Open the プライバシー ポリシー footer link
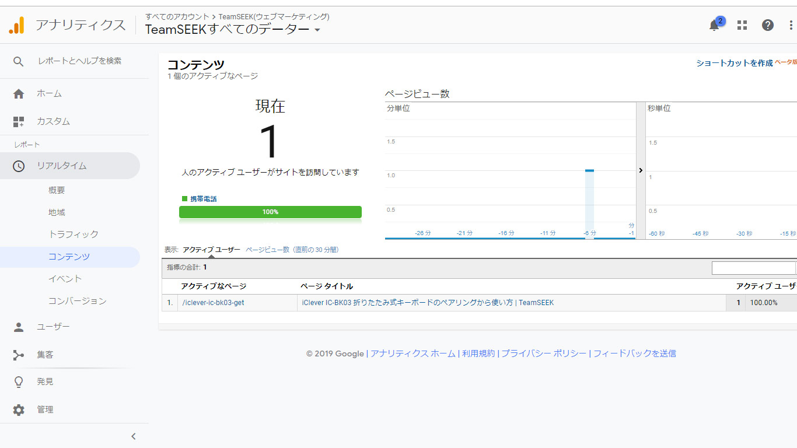This screenshot has height=448, width=797. [544, 353]
